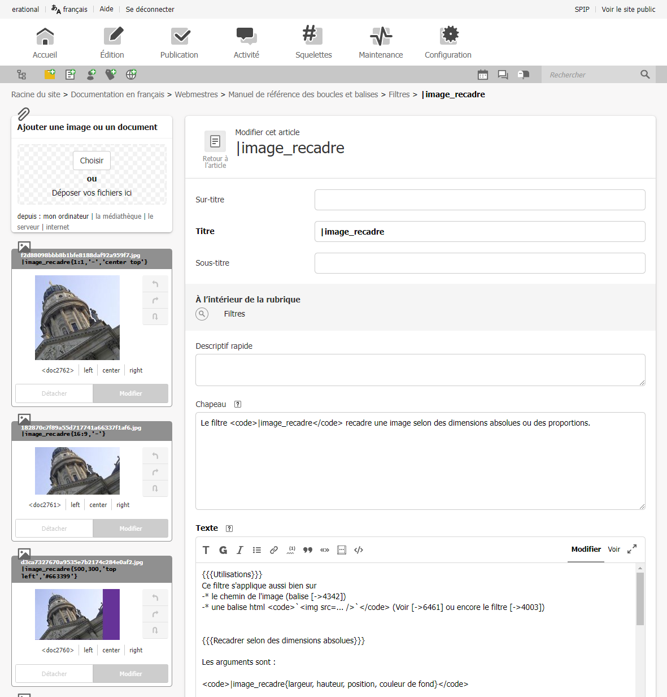This screenshot has height=697, width=667.
Task: Click the new rubrique folder icon
Action: click(x=50, y=74)
